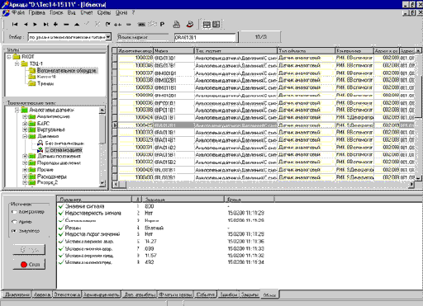Viewport: 423px width, 306px height.
Task: Open the Правка menu
Action: (36, 12)
